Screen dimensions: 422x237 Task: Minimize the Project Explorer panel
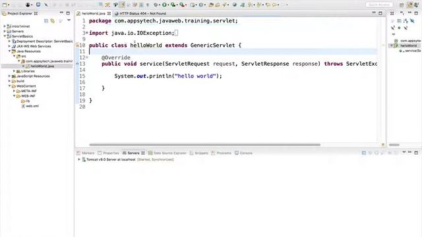pos(61,13)
